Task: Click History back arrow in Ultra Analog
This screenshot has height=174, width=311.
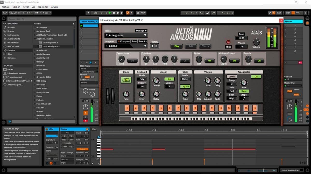Action: pyautogui.click(x=152, y=46)
